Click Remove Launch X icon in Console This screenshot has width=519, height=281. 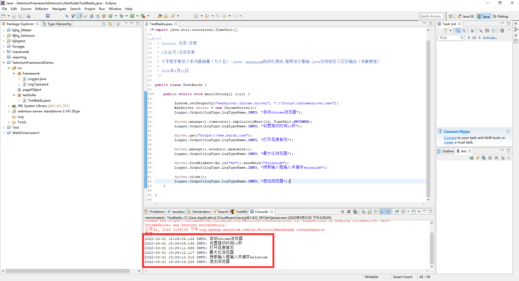tap(349, 212)
